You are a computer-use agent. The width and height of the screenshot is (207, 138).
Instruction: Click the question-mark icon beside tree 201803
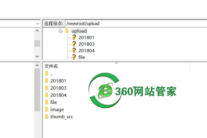74,44
